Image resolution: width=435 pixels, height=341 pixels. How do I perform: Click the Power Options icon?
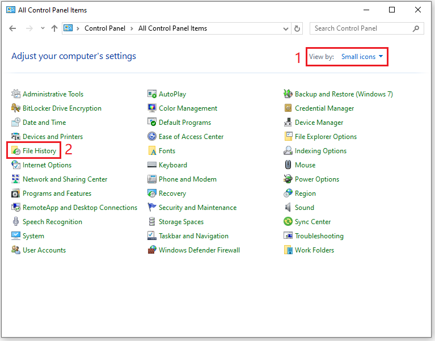(x=288, y=179)
